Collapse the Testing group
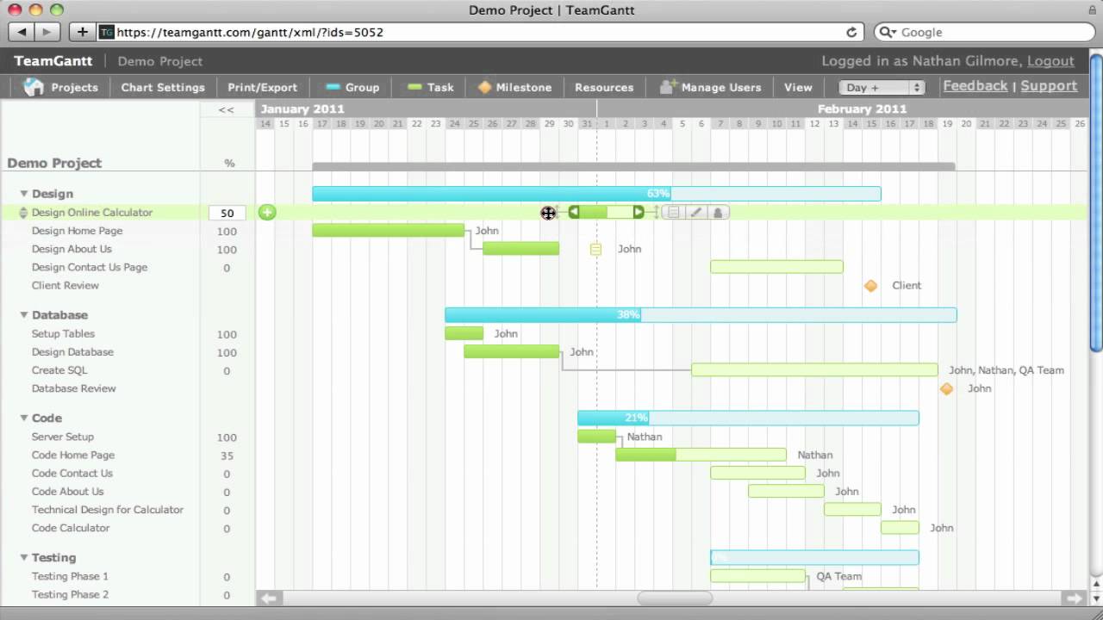This screenshot has width=1103, height=620. point(24,557)
